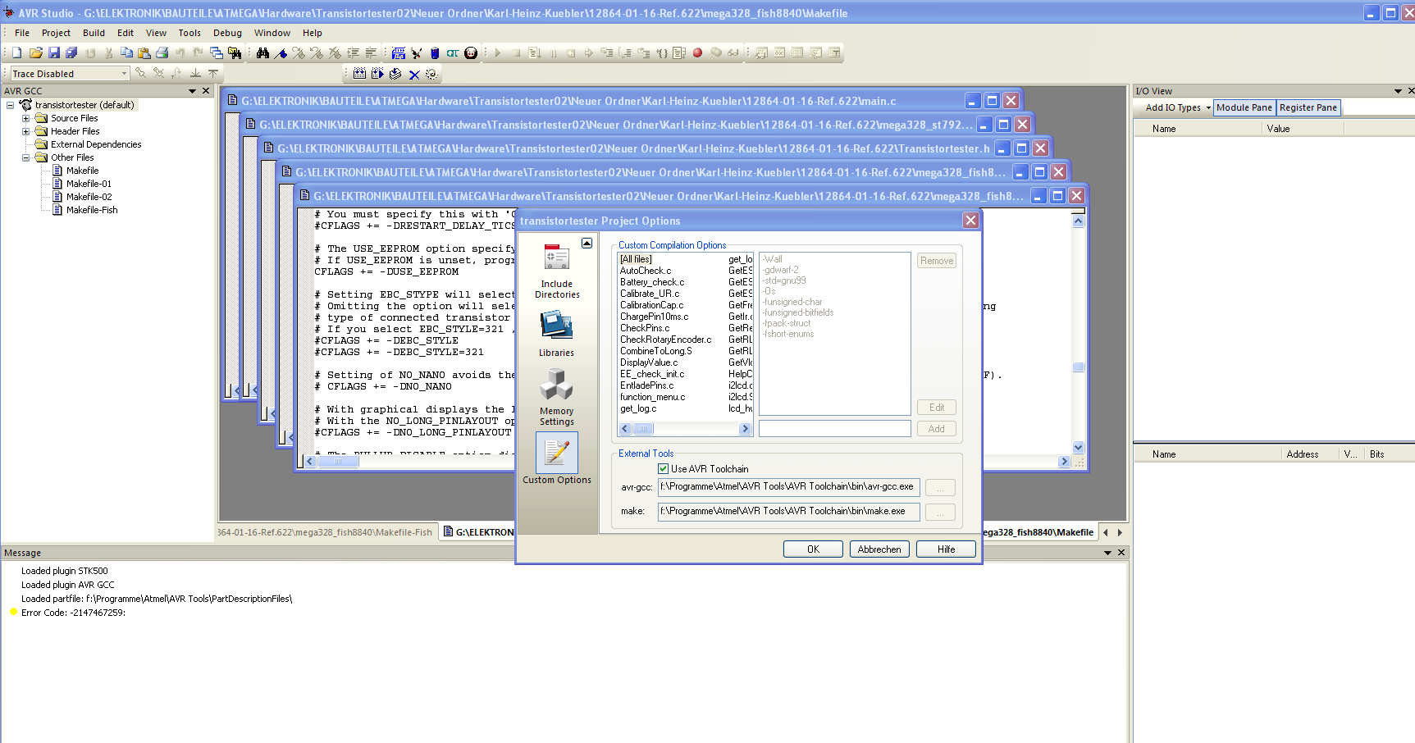This screenshot has height=743, width=1415.
Task: Click the Find in Files toolbar icon
Action: point(235,52)
